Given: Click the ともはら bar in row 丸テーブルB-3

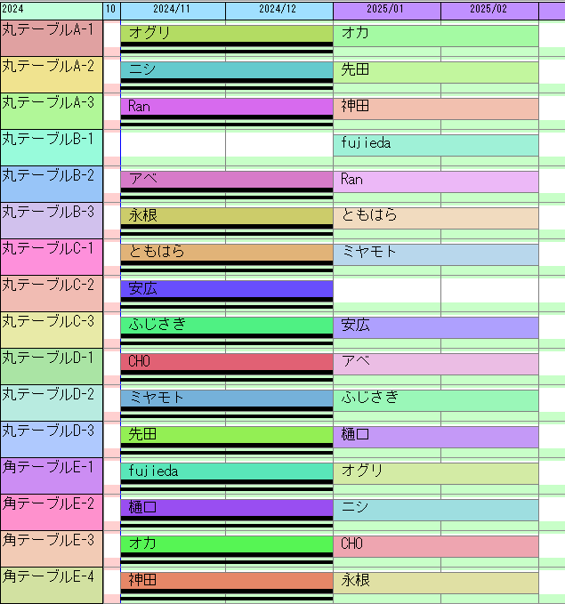Looking at the screenshot, I should (435, 217).
